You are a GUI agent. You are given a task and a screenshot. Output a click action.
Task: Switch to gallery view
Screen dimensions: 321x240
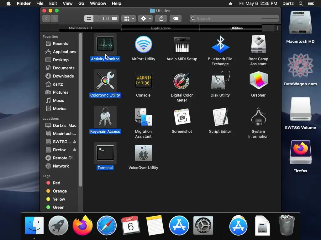click(x=114, y=18)
